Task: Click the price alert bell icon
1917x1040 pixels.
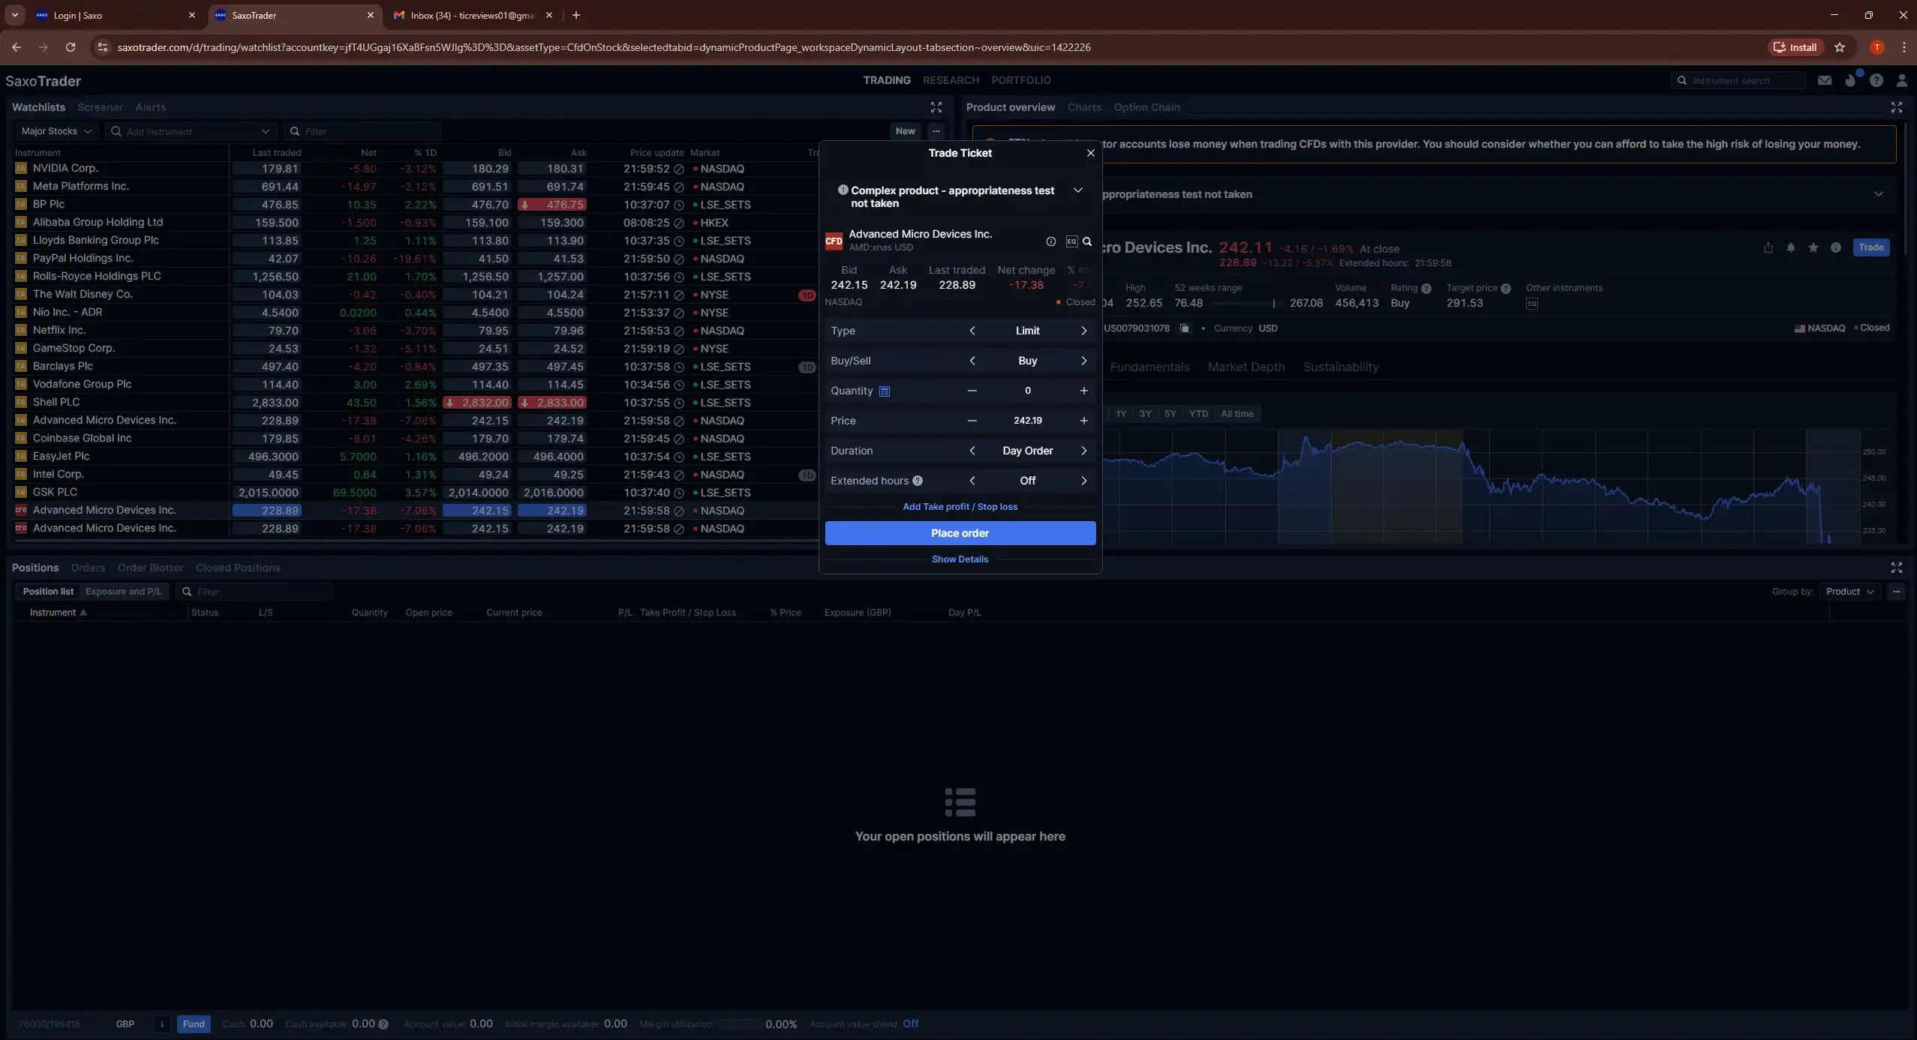Action: click(x=1791, y=247)
